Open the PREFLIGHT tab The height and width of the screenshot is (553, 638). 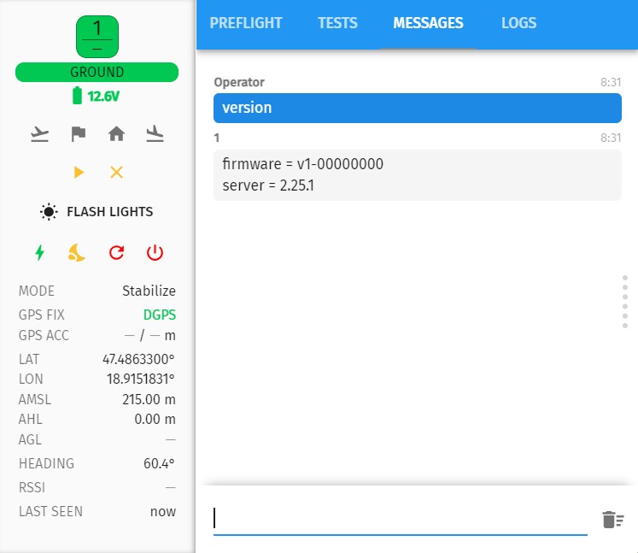246,23
